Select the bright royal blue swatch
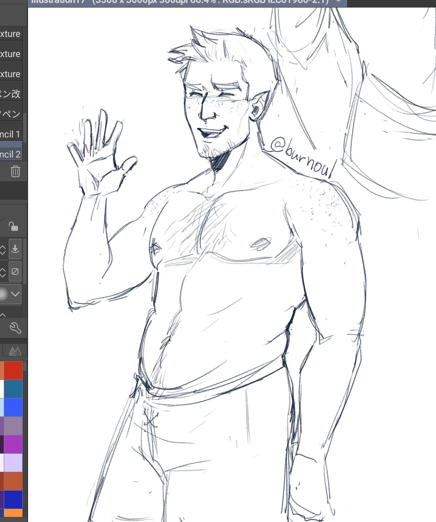 (x=13, y=407)
